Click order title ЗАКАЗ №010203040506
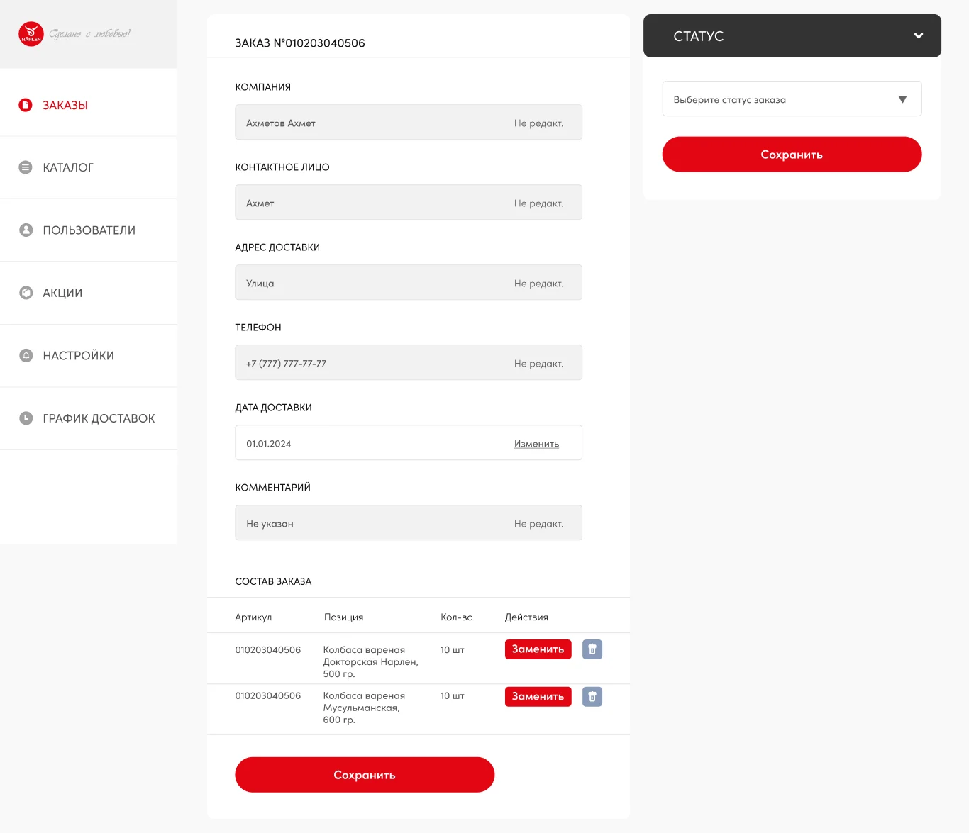Image resolution: width=969 pixels, height=833 pixels. pos(300,43)
